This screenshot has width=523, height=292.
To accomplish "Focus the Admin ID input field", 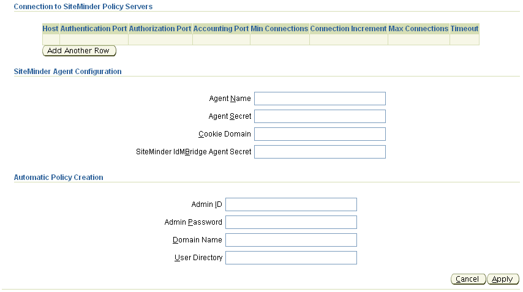I will [x=291, y=204].
